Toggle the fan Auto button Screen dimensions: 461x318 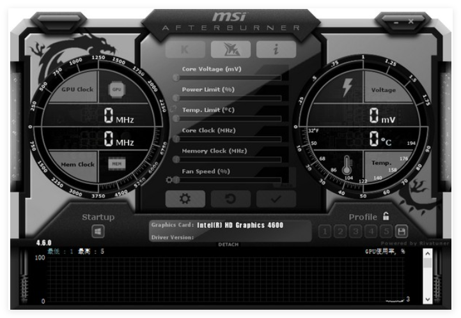coord(286,185)
